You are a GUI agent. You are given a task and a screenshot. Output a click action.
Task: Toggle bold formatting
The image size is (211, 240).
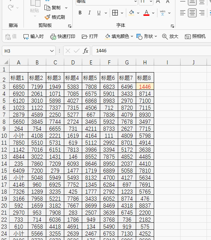click(80, 13)
